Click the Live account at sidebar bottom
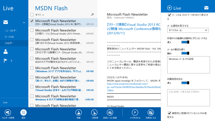 tap(5, 102)
